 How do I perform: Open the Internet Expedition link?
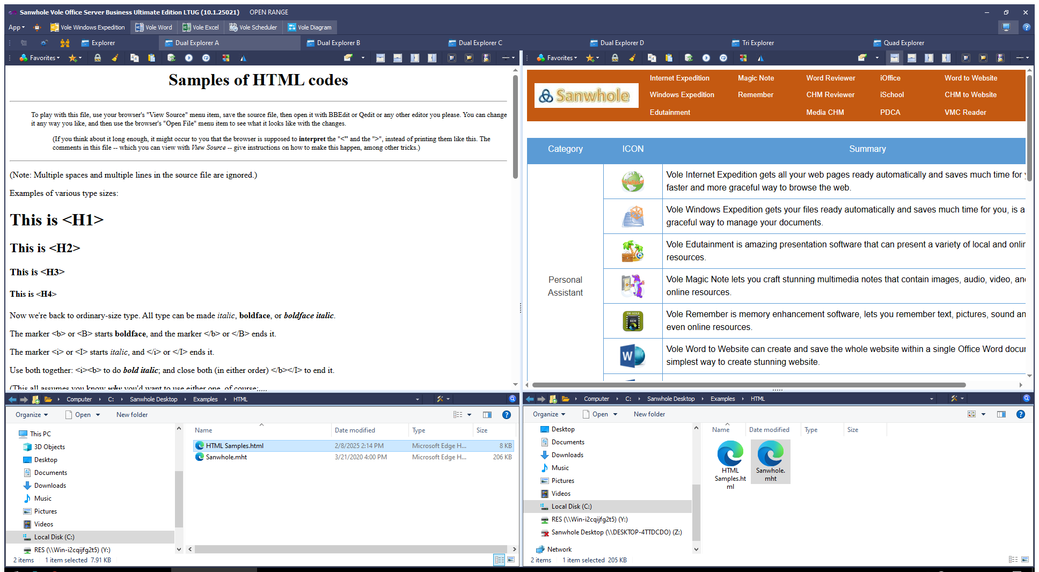pyautogui.click(x=679, y=78)
